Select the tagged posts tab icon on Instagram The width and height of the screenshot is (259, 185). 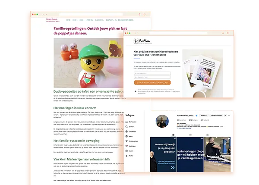tap(208, 135)
